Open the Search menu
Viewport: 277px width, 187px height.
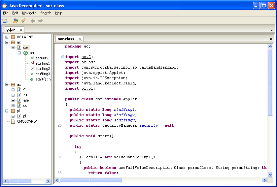click(x=46, y=13)
